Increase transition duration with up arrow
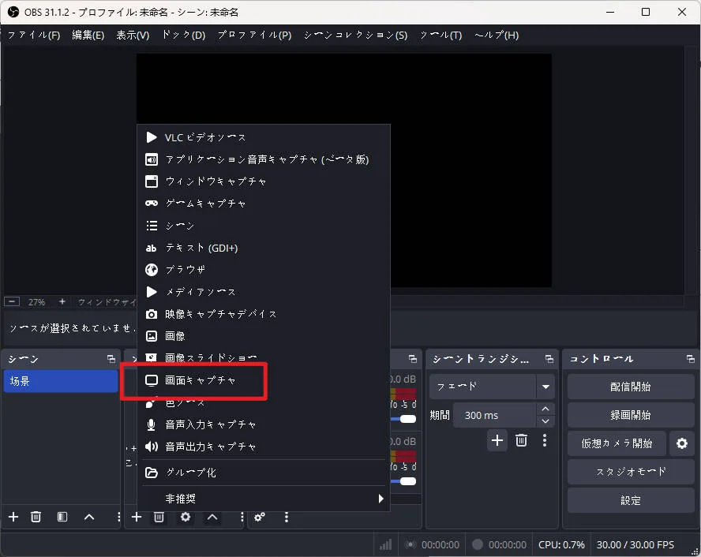This screenshot has width=701, height=557. [x=545, y=409]
